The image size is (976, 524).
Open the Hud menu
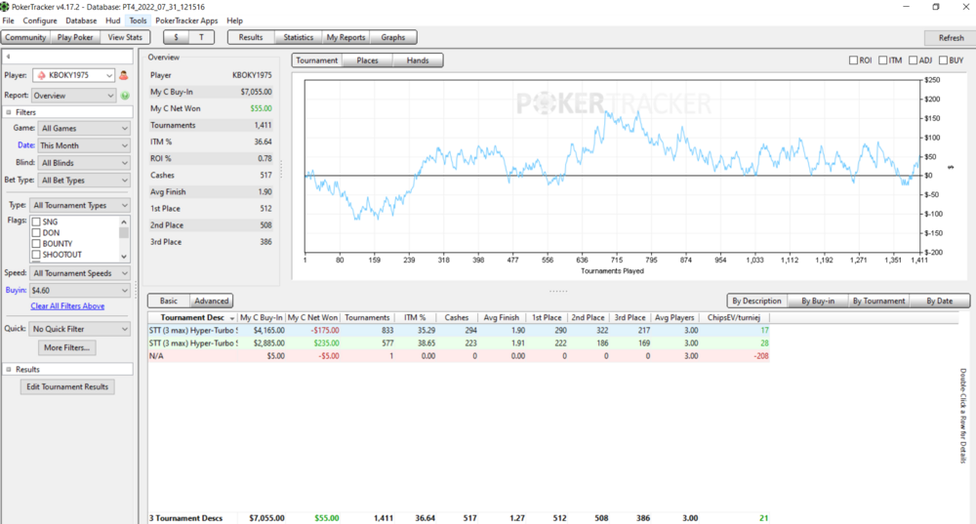(x=112, y=20)
